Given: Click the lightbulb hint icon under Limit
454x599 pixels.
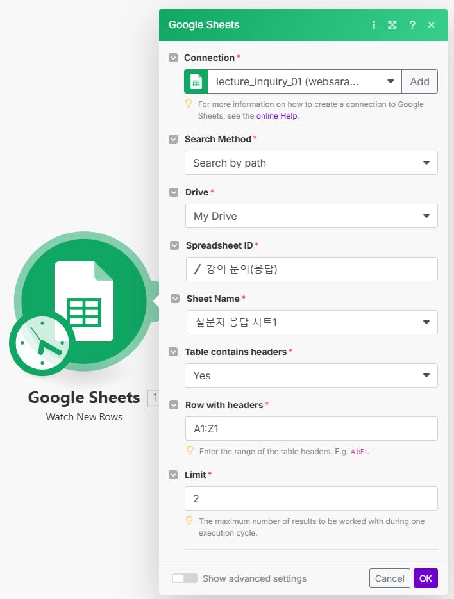Looking at the screenshot, I should point(189,520).
